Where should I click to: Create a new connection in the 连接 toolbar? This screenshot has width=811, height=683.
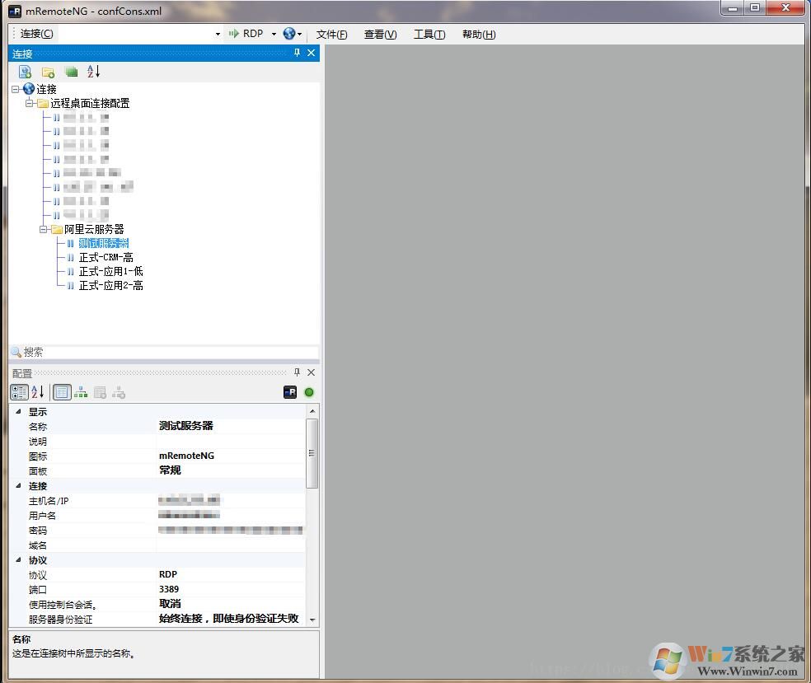(x=25, y=72)
